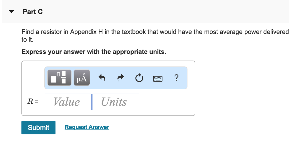The width and height of the screenshot is (299, 146).
Task: Open the question mark help
Action: pyautogui.click(x=176, y=78)
